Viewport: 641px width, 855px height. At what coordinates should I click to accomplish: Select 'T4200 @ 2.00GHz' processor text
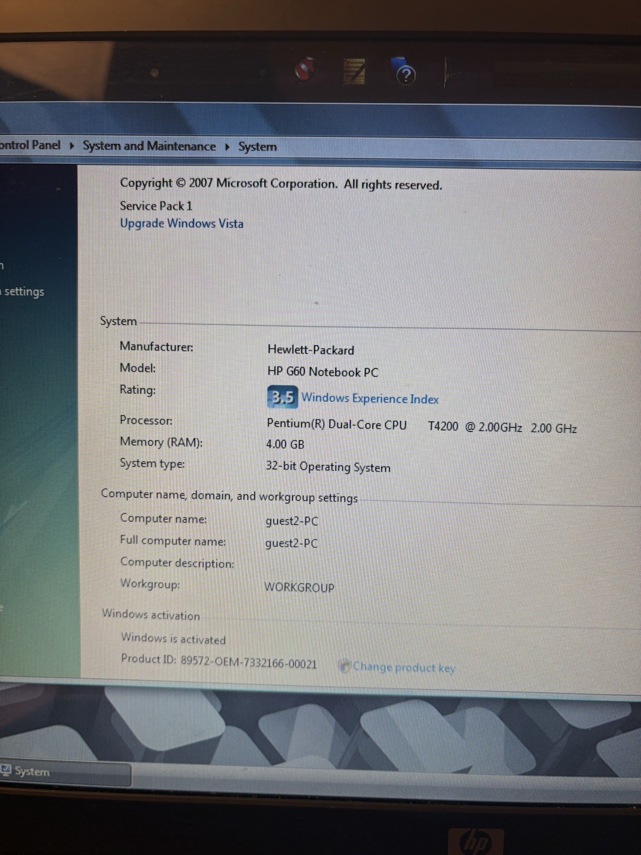(x=475, y=427)
